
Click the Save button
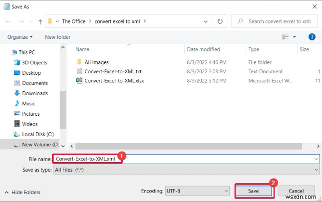[254, 191]
